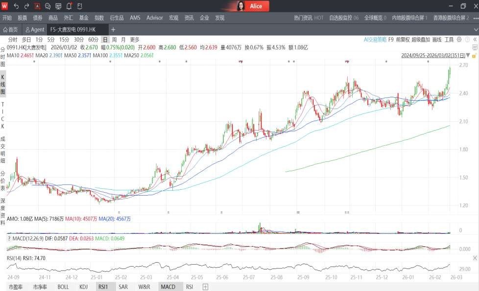Image resolution: width=479 pixels, height=291 pixels.
Task: Switch to 周 weekly K-line period
Action: click(114, 40)
